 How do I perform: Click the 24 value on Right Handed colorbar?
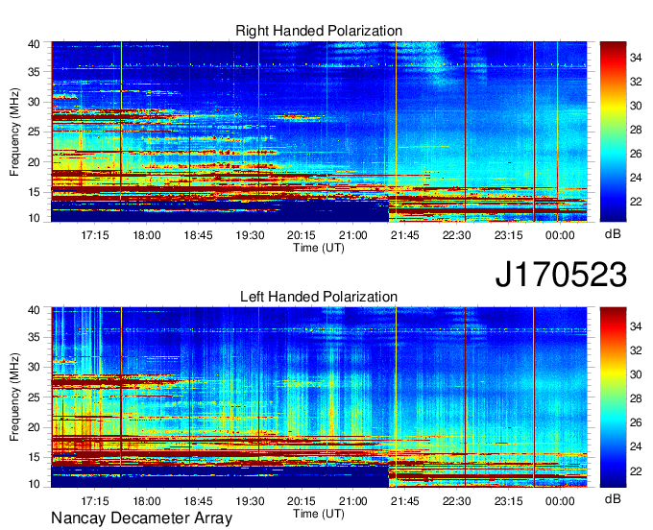(x=636, y=179)
